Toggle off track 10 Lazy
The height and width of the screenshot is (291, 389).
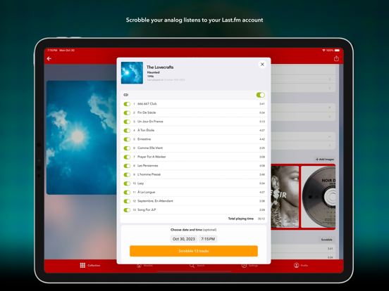[x=127, y=183]
